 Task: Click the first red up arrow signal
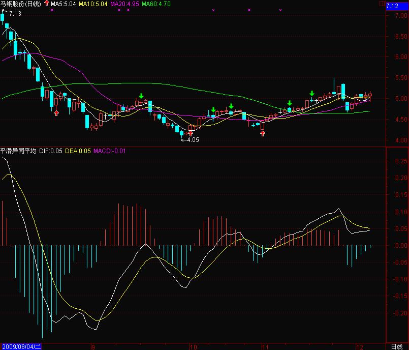[56, 113]
